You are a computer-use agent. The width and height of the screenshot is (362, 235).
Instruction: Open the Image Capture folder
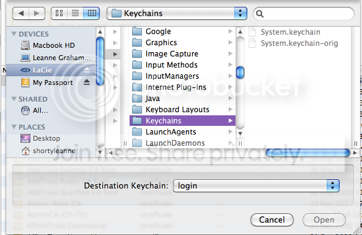tap(182, 54)
